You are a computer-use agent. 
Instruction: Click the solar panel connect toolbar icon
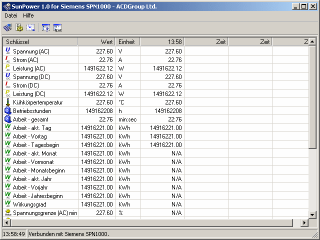pos(7,28)
